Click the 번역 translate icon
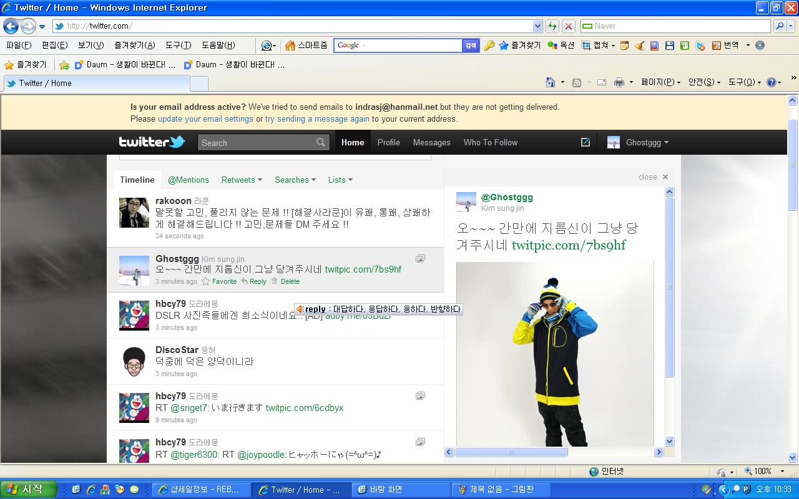This screenshot has width=799, height=499. [717, 46]
